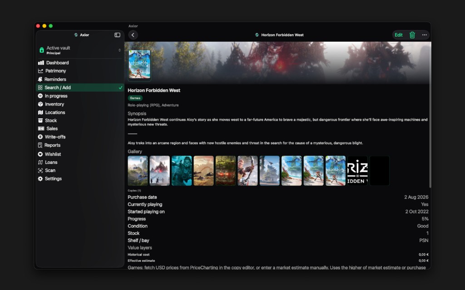
Task: Click the Edit button
Action: [399, 35]
